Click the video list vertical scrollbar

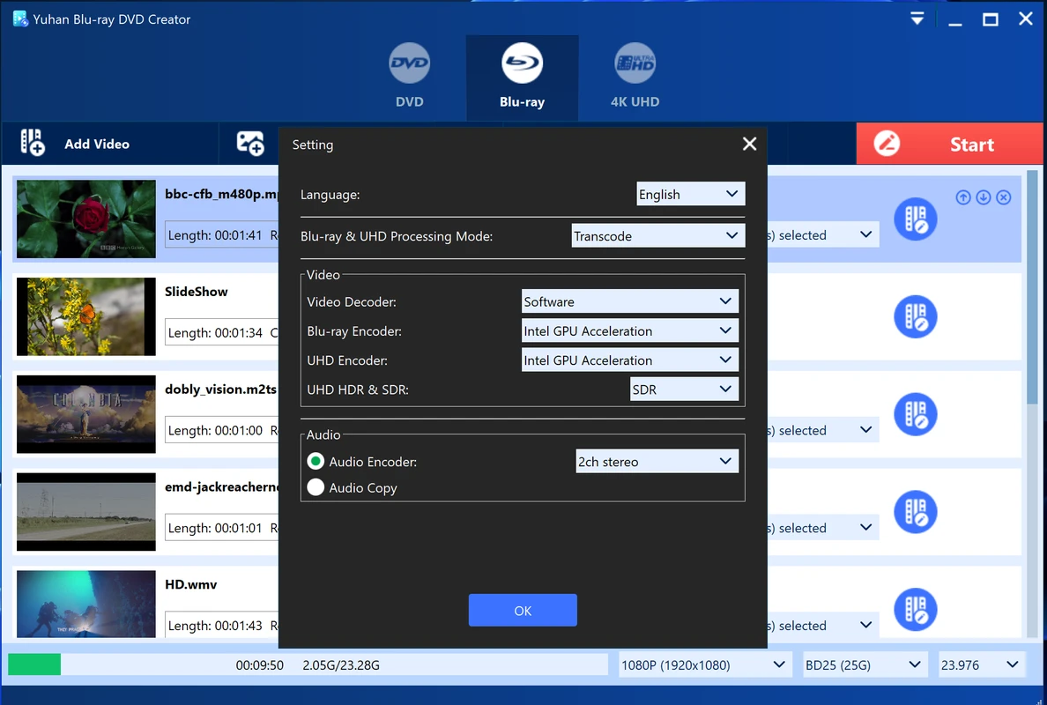click(x=1032, y=287)
